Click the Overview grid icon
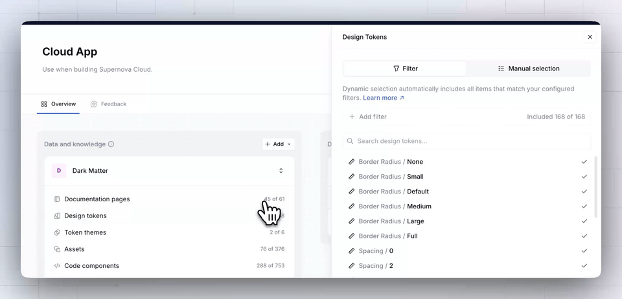The height and width of the screenshot is (299, 622). point(44,104)
